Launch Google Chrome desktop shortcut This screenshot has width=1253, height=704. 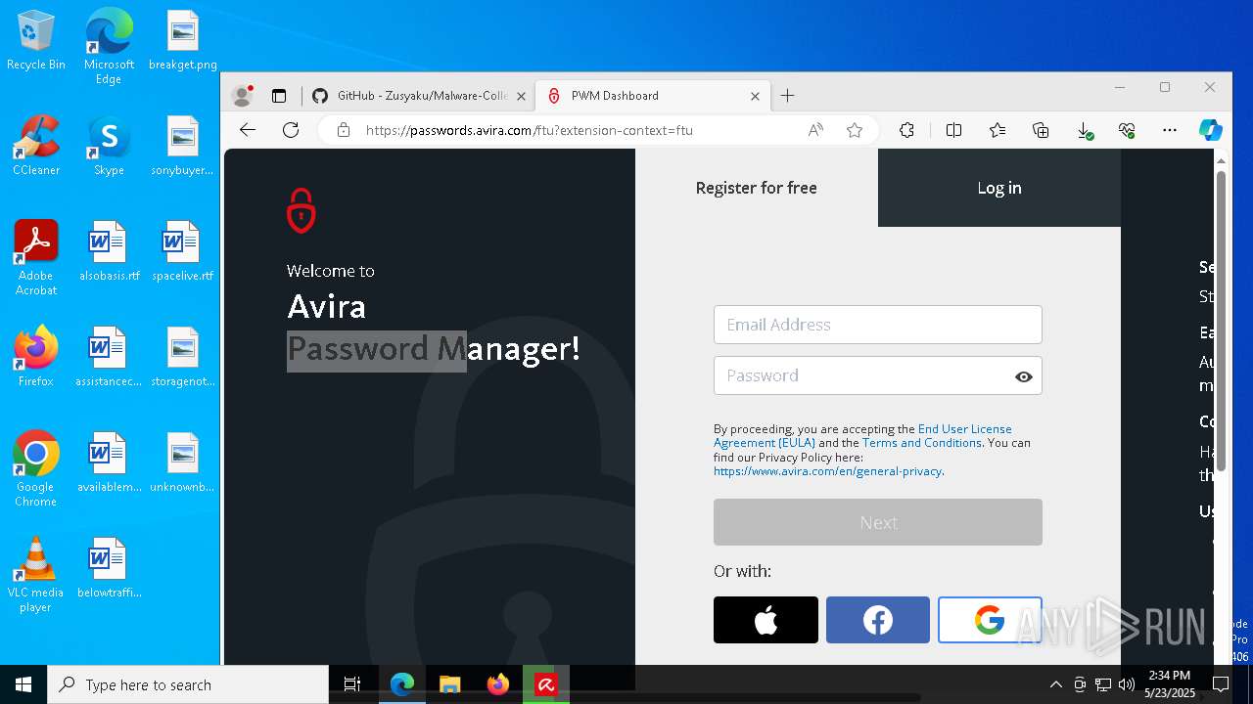[x=36, y=469]
